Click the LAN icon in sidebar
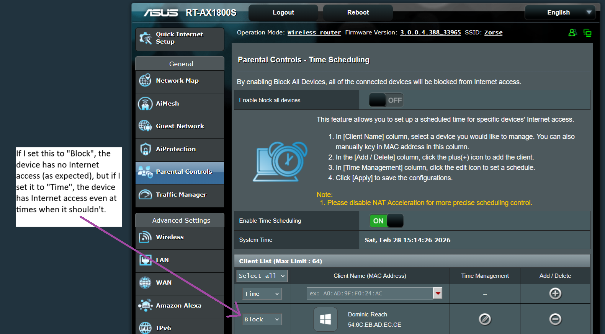The width and height of the screenshot is (605, 334). (x=145, y=260)
